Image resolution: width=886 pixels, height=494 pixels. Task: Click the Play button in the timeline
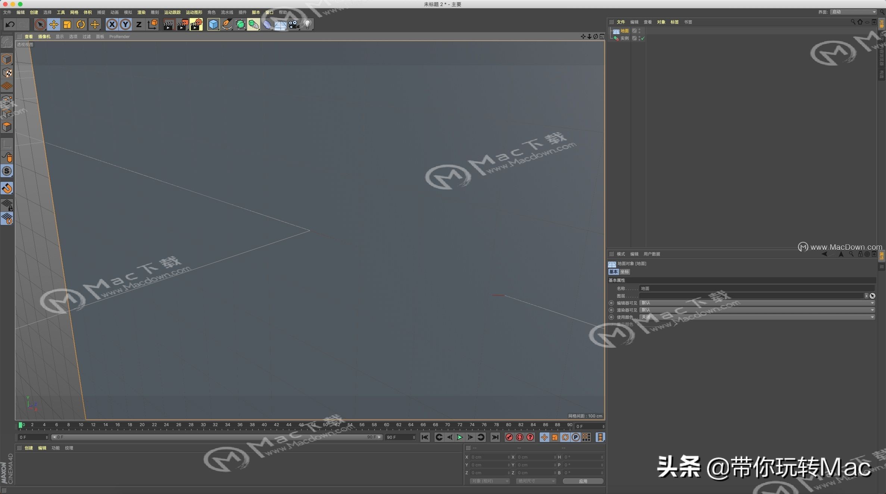(x=460, y=437)
